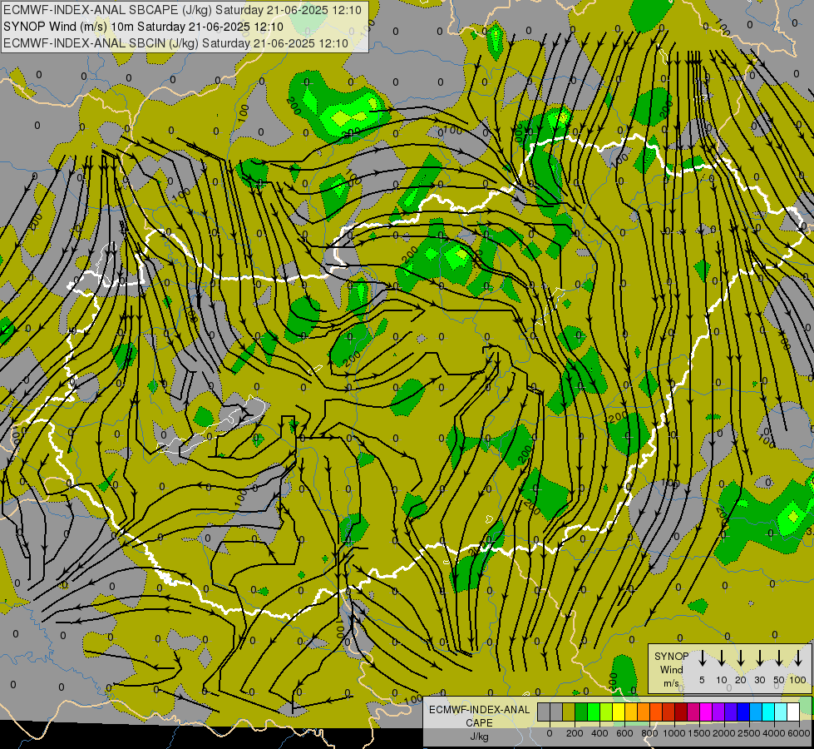Viewport: 814px width, 749px height.
Task: Click the '4000' CAPE scale value
Action: [774, 733]
